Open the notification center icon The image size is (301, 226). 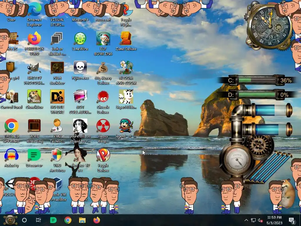[292, 220]
